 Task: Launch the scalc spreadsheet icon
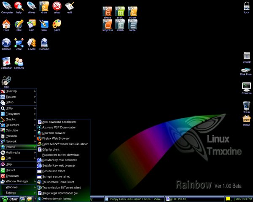(120, 13)
